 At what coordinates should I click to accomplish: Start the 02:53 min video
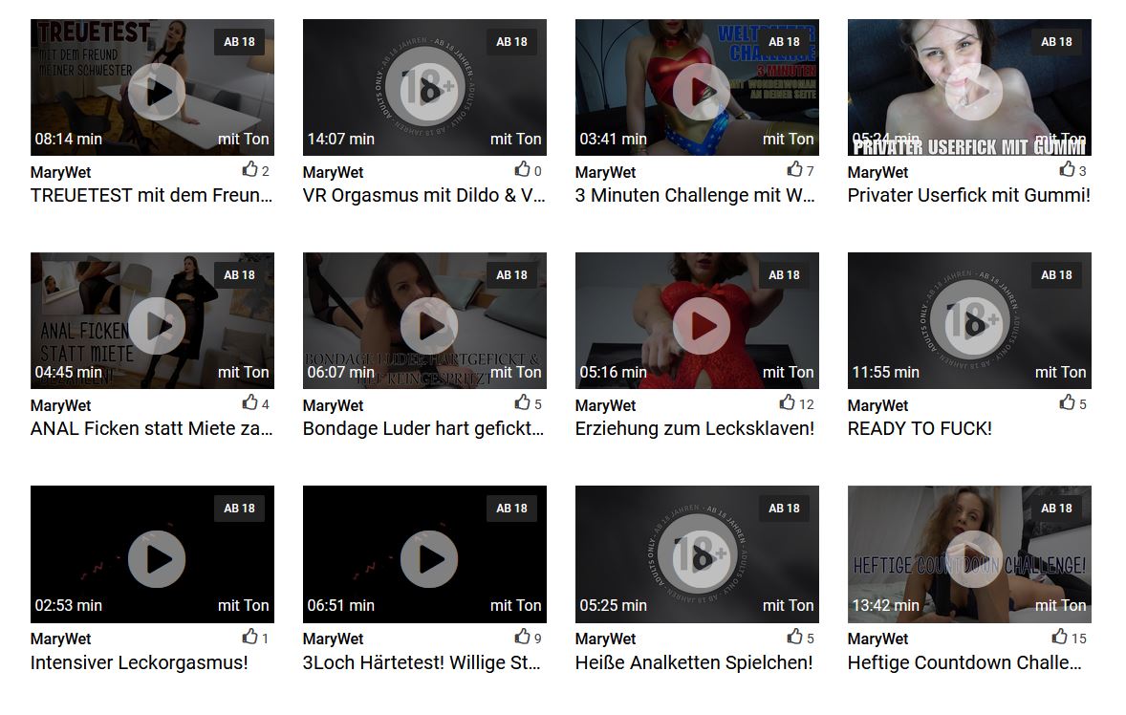click(157, 559)
